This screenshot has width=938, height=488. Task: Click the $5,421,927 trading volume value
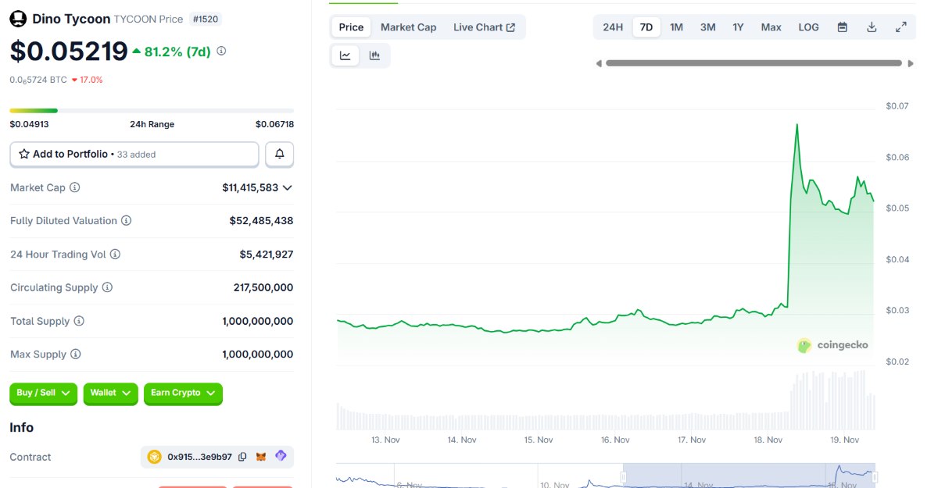(267, 255)
